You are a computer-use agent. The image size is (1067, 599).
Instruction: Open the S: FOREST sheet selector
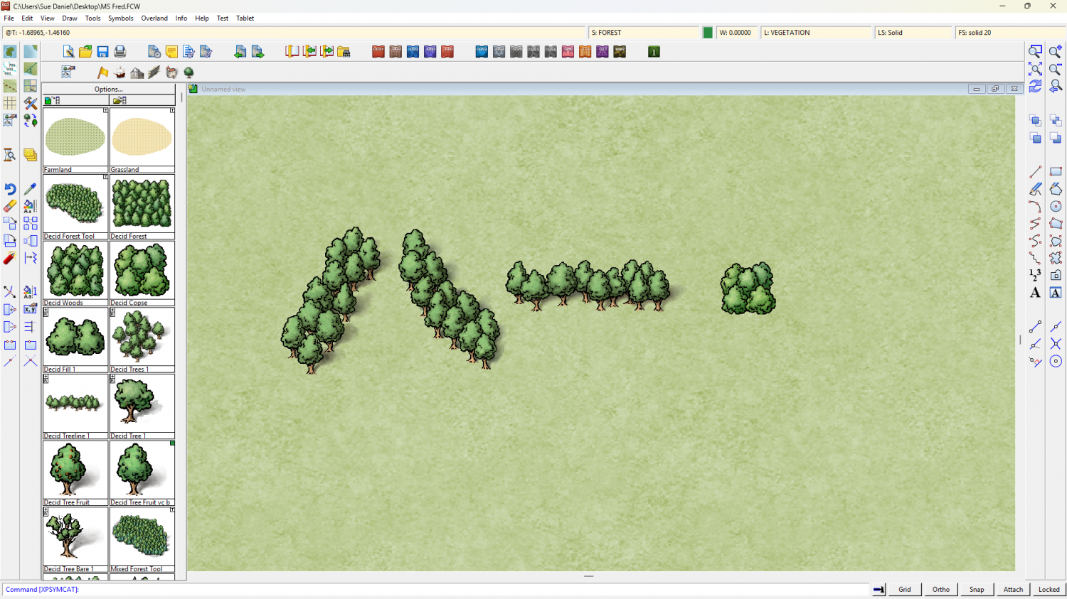pyautogui.click(x=644, y=33)
